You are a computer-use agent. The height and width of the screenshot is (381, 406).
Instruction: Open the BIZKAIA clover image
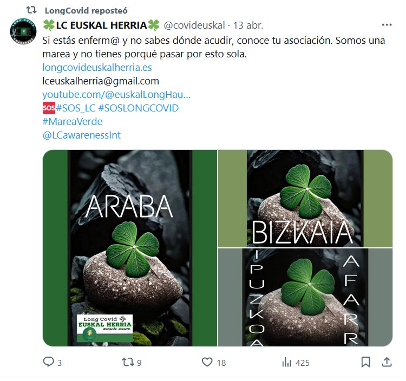305,199
